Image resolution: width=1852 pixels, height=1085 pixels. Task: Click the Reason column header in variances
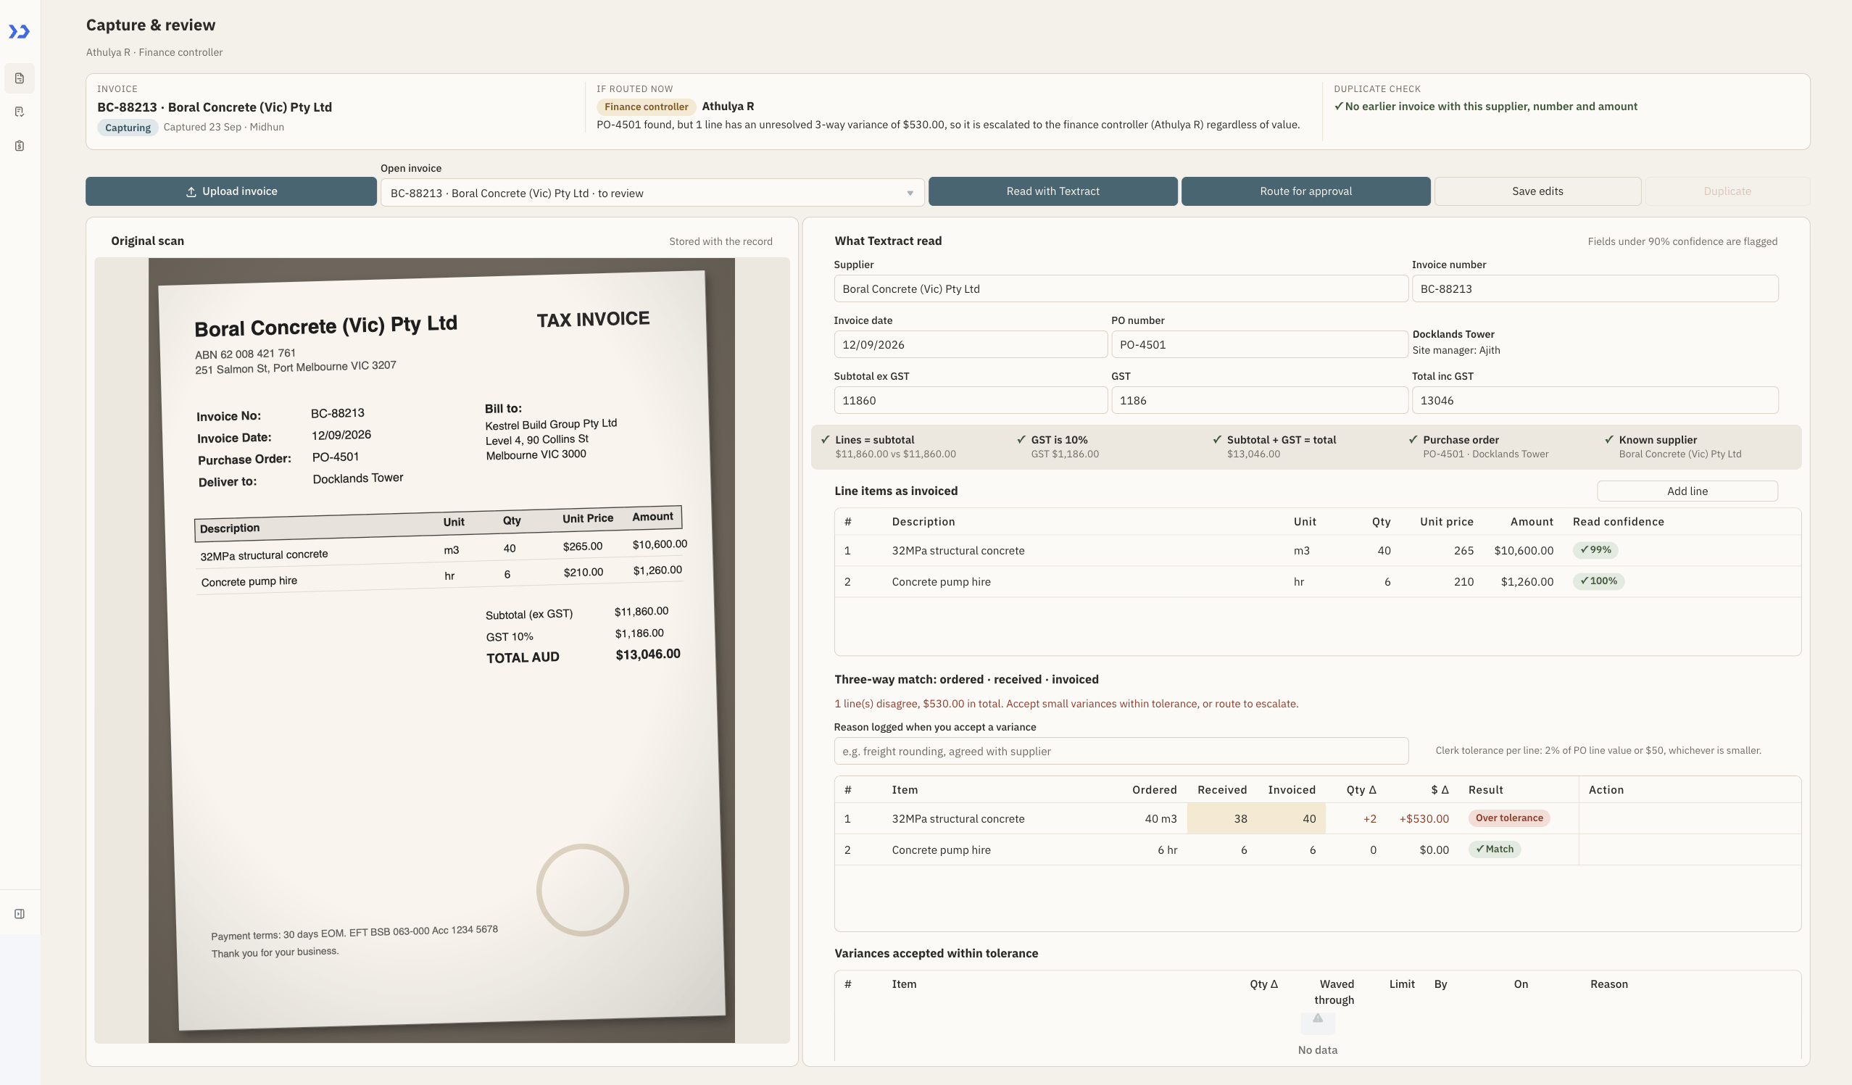click(x=1608, y=984)
